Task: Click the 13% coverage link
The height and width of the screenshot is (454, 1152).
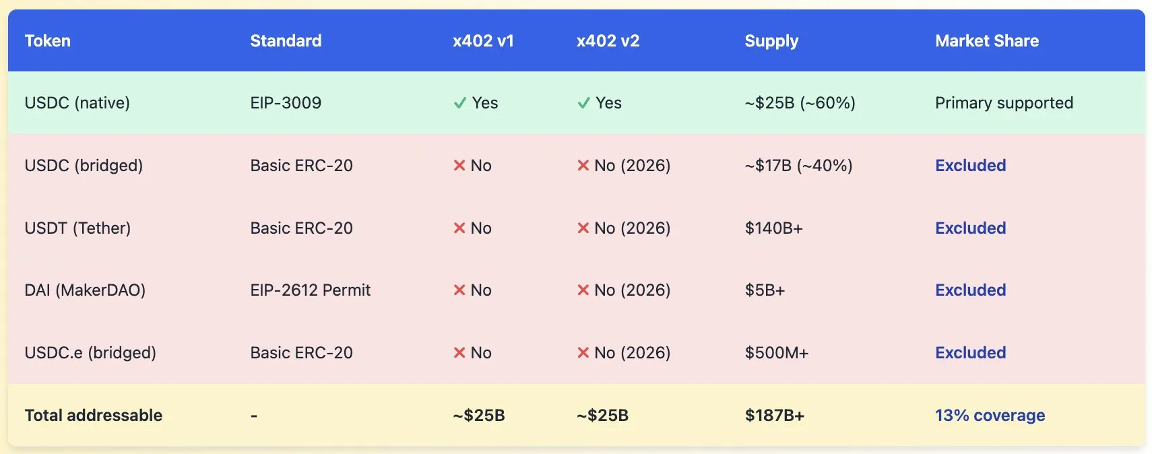Action: [x=990, y=416]
